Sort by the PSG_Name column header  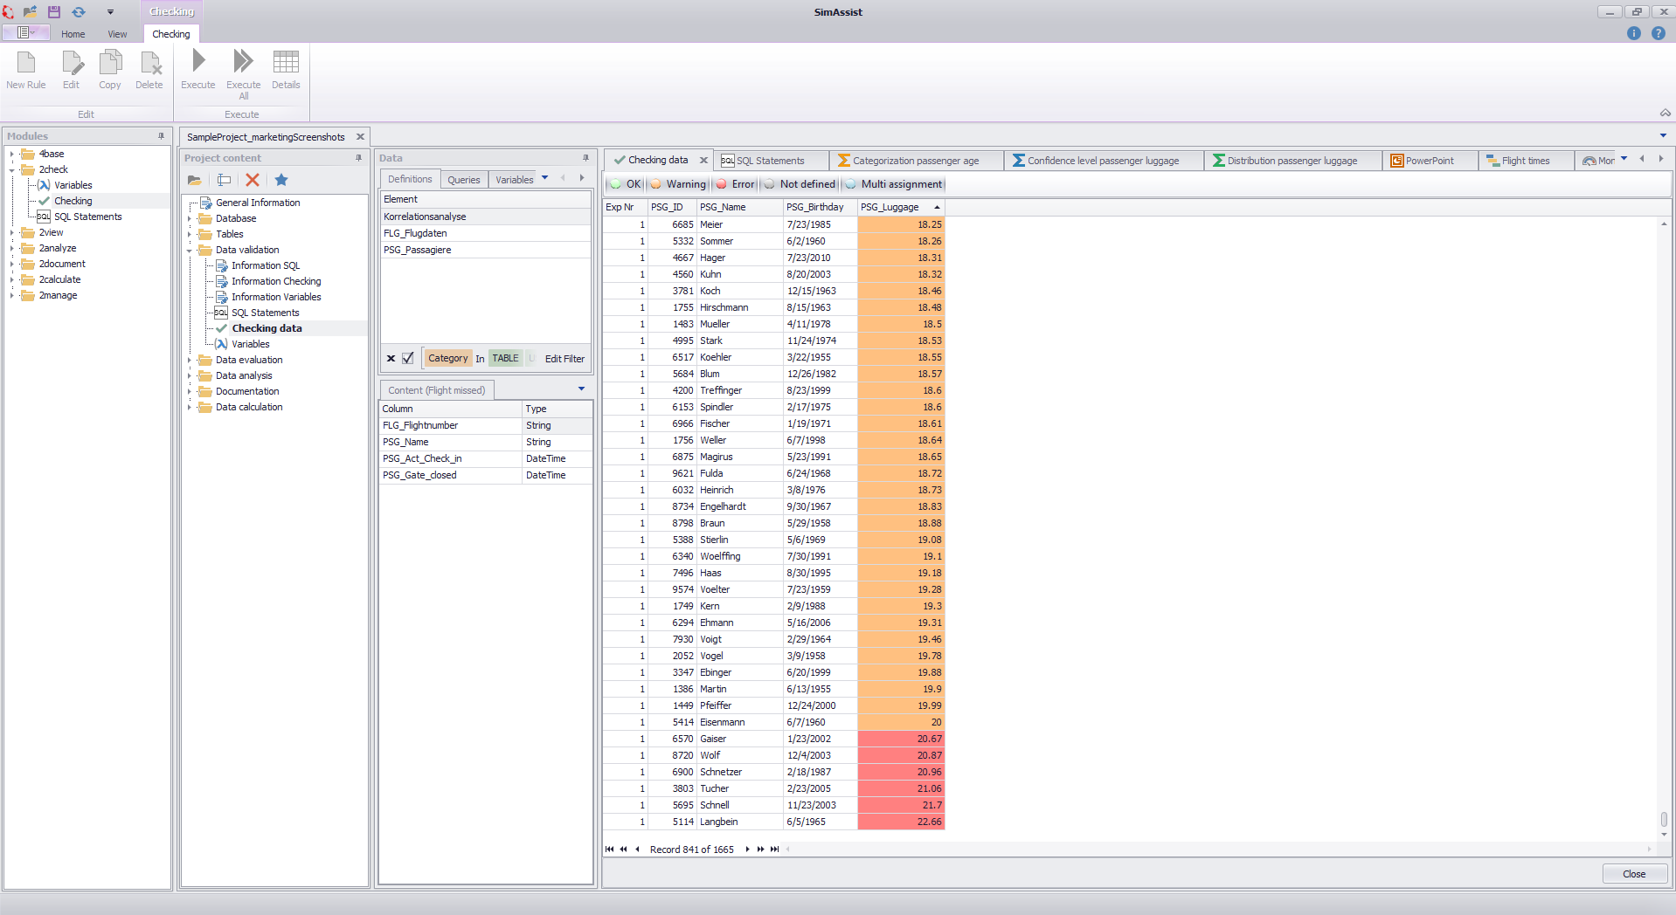740,207
